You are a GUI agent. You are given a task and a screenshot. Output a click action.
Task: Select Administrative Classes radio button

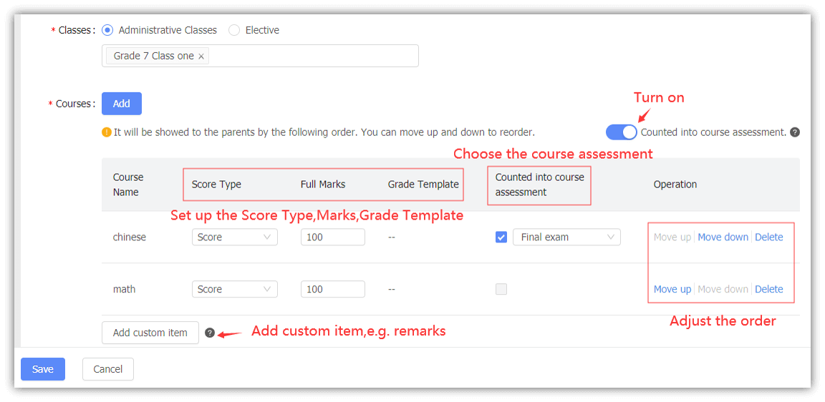point(108,30)
